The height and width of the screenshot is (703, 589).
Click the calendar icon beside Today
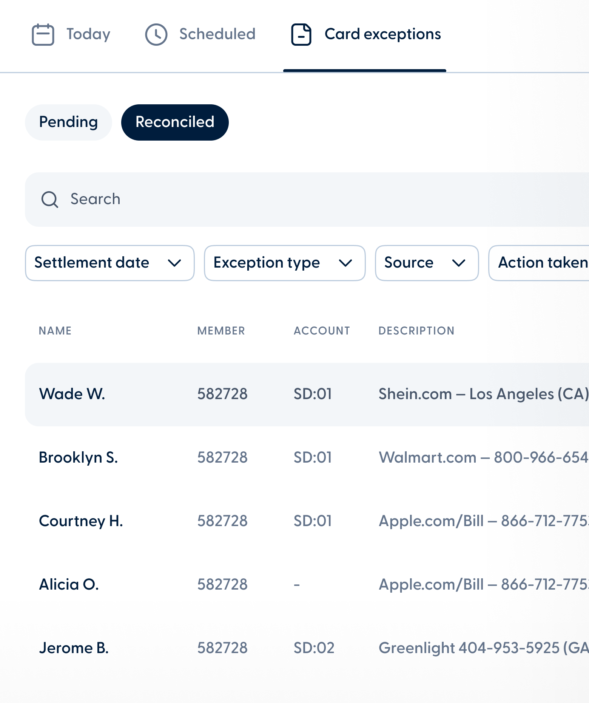43,34
